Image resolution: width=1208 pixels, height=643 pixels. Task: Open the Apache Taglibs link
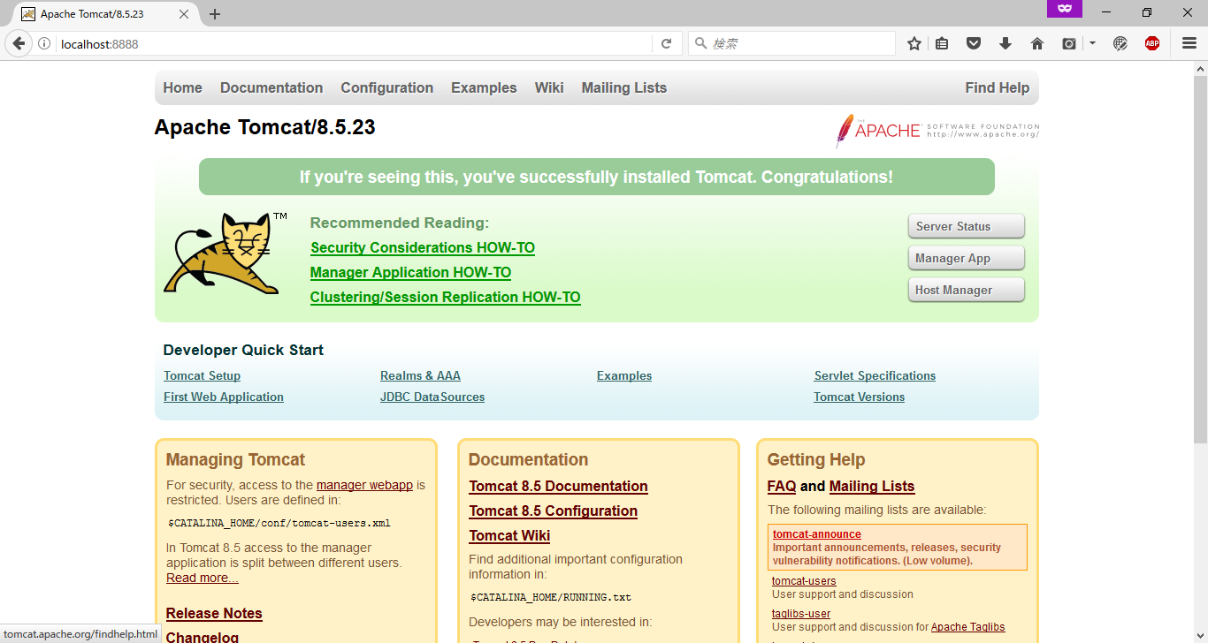pyautogui.click(x=968, y=627)
